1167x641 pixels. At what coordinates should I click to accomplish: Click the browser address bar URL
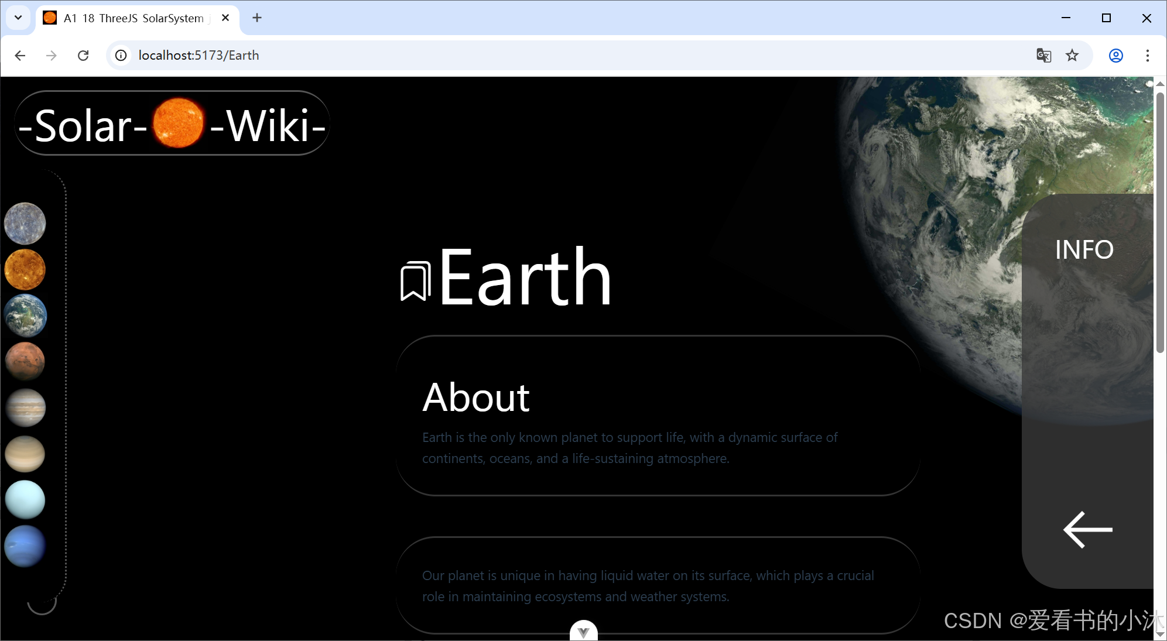coord(199,55)
